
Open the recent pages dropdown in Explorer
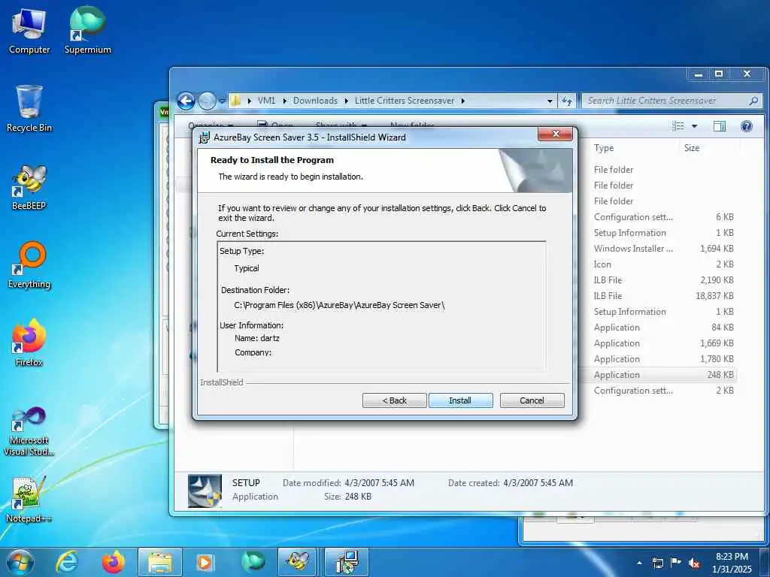coord(222,101)
